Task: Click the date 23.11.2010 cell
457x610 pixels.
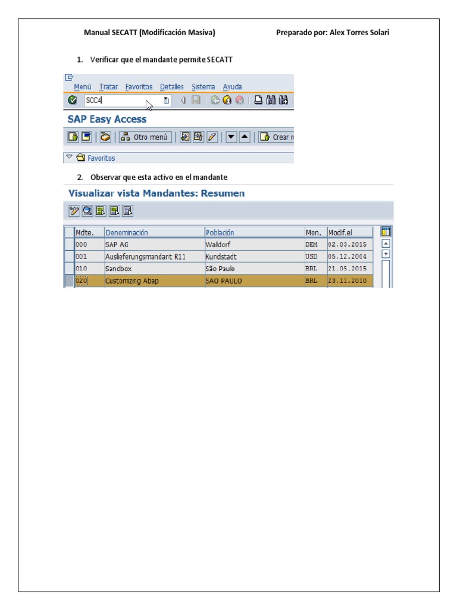Action: pyautogui.click(x=350, y=281)
